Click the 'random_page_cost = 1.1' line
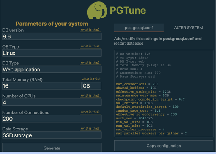The width and height of the screenshot is (216, 154). click(138, 110)
